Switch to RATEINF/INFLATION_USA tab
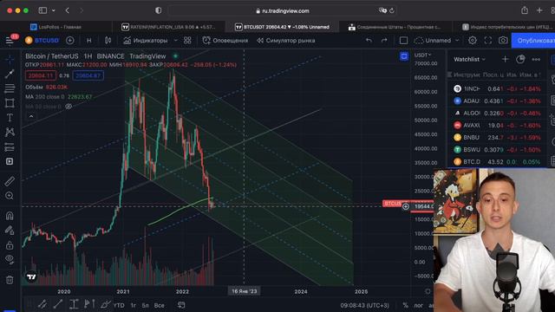Viewport: 555px width, 312px height. click(x=168, y=27)
